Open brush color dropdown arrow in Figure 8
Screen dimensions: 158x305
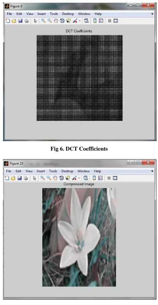(79, 21)
